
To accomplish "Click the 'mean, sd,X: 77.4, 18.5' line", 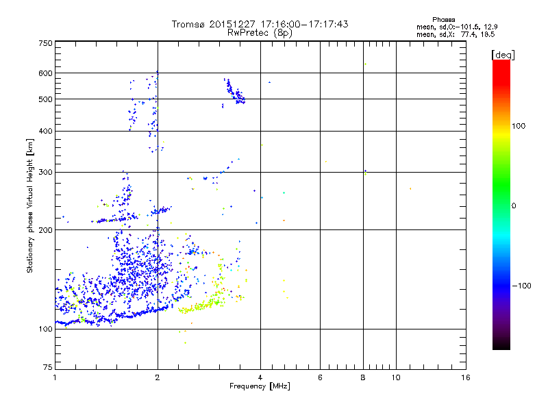I will (x=456, y=34).
